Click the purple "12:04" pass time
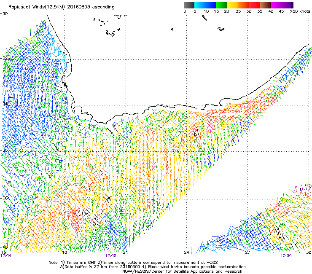Screen dimensions: 312x274 (6, 256)
